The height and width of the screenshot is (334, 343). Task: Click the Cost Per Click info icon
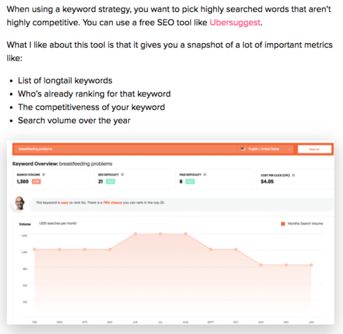click(294, 175)
